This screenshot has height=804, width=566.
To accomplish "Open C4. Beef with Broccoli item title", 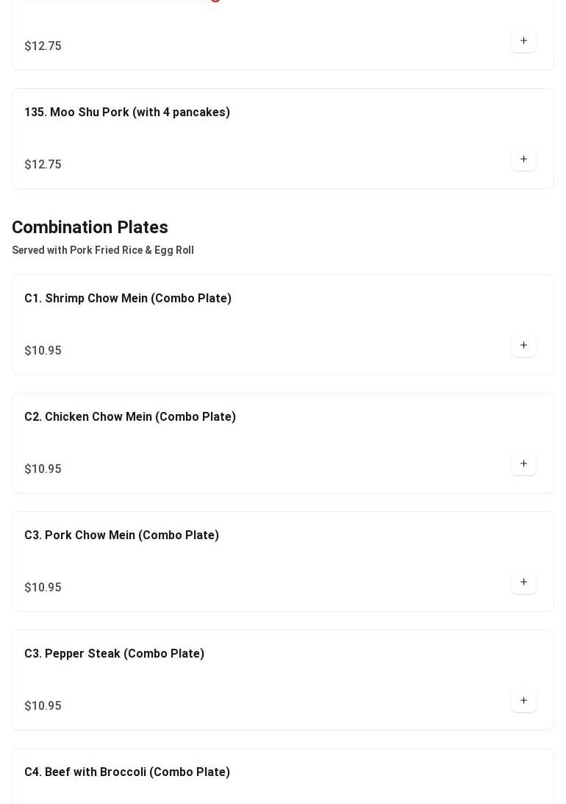I will 127,772.
